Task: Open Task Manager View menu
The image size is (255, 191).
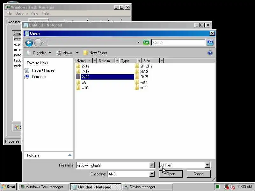Action: tap(34, 13)
